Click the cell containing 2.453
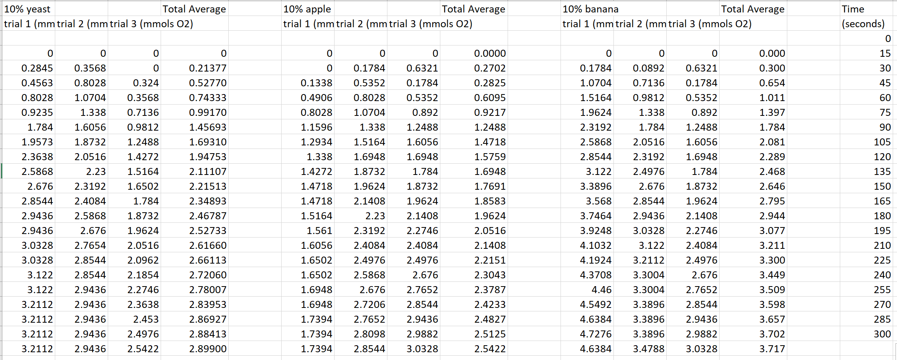 (134, 319)
